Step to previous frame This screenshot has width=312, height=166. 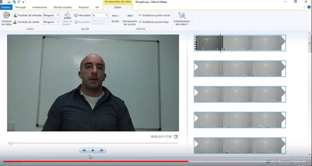[x=84, y=150]
